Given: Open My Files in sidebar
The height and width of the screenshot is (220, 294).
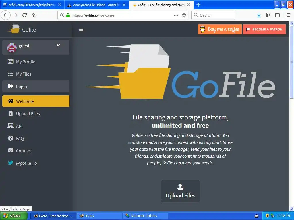Looking at the screenshot, I should click(36, 74).
